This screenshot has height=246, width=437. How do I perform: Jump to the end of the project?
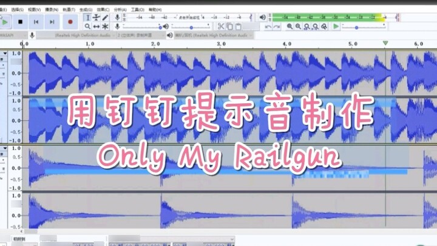pos(53,22)
